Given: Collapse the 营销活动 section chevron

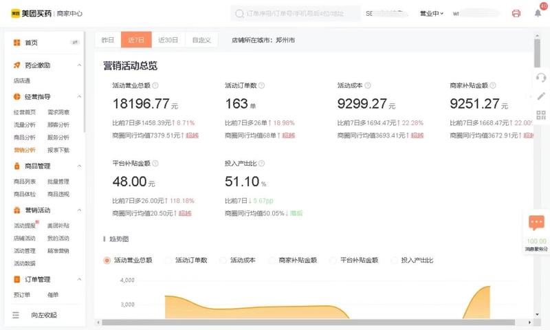Looking at the screenshot, I should tap(79, 210).
